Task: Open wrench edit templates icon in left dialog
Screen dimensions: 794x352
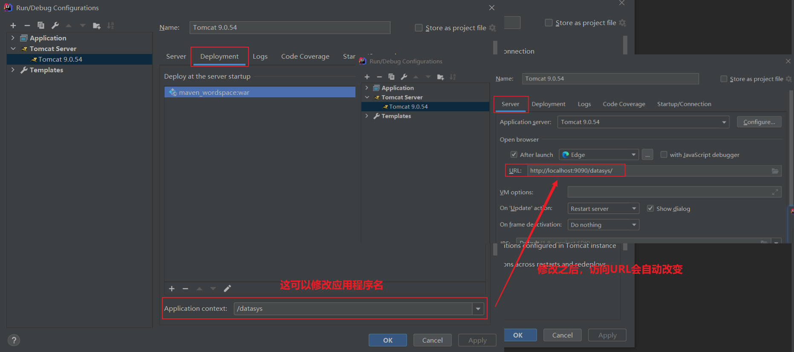Action: [55, 26]
